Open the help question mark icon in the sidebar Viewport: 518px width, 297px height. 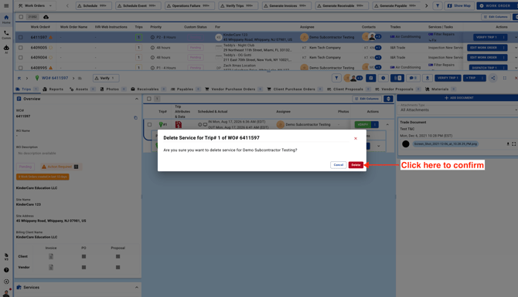click(6, 270)
